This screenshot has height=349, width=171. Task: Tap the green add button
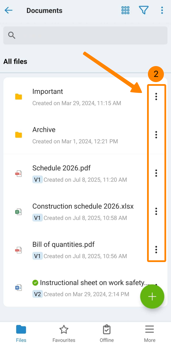152,297
